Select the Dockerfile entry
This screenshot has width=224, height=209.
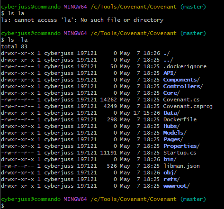(x=180, y=119)
